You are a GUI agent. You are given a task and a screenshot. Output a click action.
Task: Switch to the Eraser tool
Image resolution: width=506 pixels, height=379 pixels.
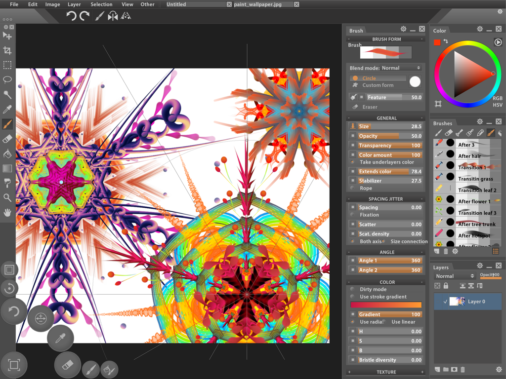click(7, 140)
